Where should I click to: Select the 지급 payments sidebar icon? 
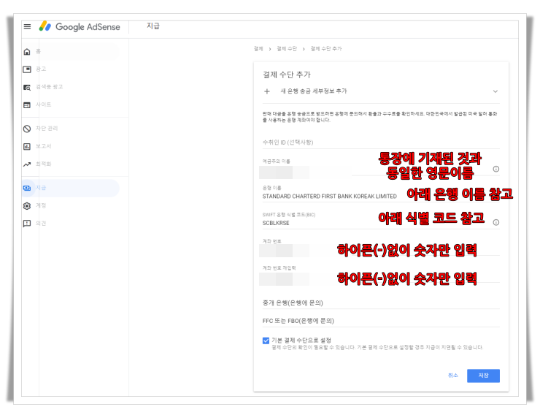tap(27, 188)
